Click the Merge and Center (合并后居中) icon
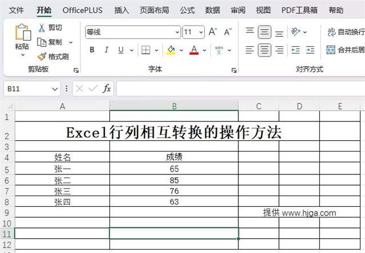365x253 pixels. click(331, 50)
